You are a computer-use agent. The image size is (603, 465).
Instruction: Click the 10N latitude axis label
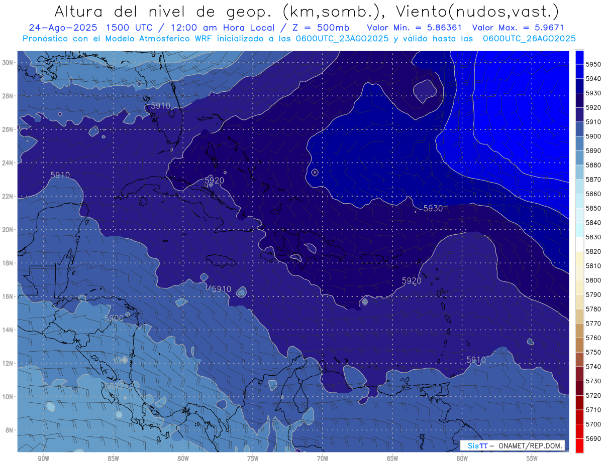(8, 397)
